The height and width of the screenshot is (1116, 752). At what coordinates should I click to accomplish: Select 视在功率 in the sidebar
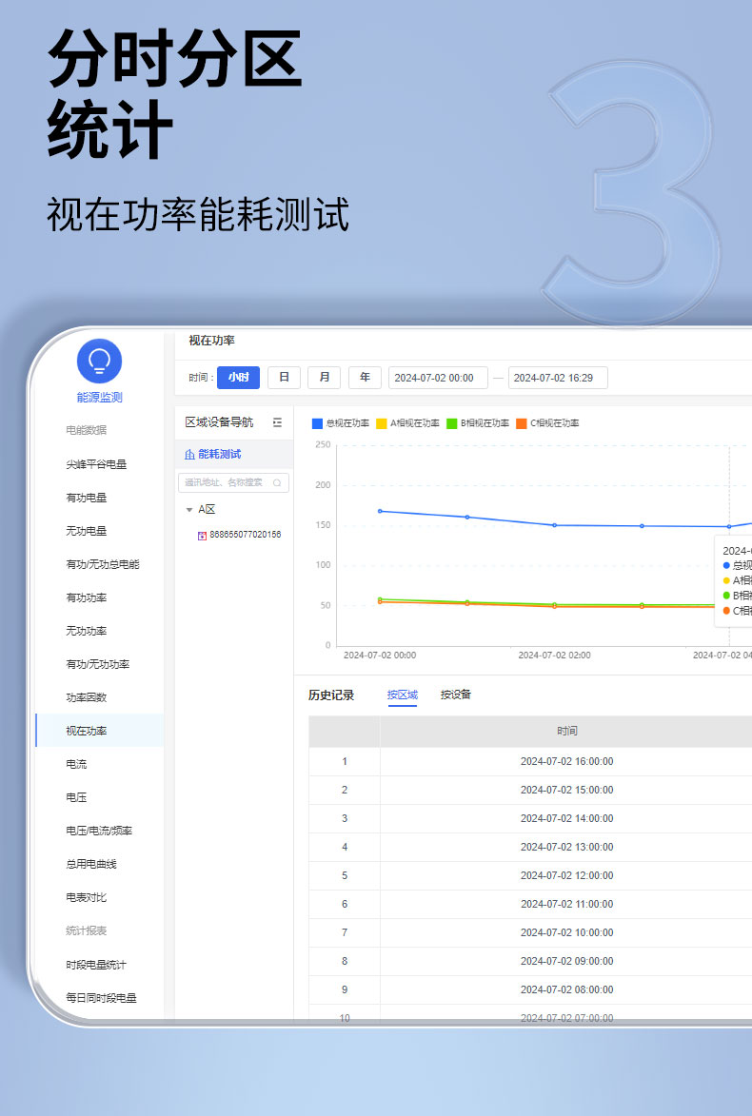click(100, 731)
